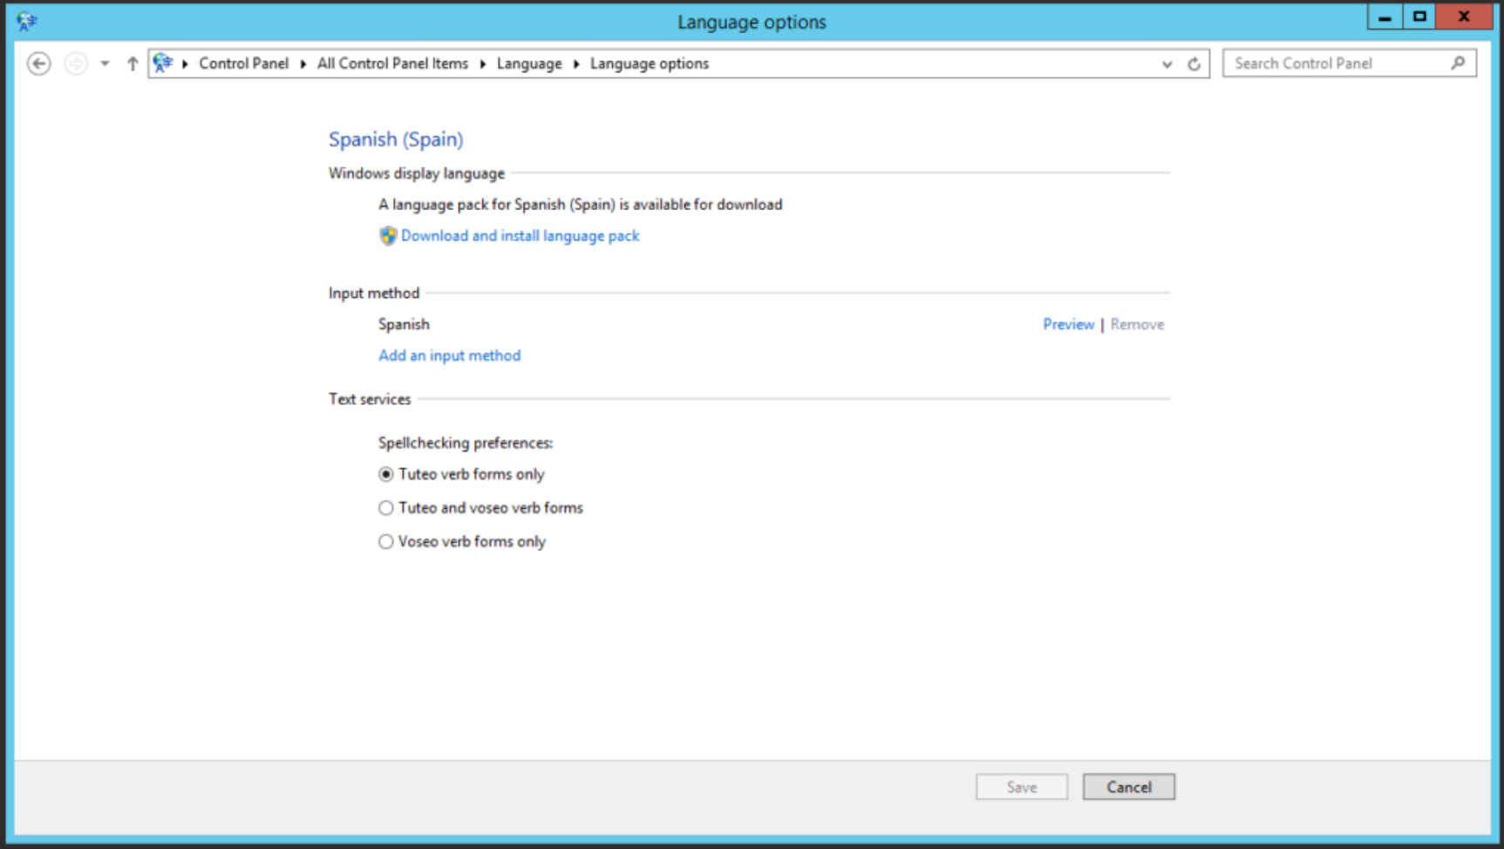This screenshot has width=1504, height=849.
Task: Click the search magnifier icon
Action: tap(1458, 63)
